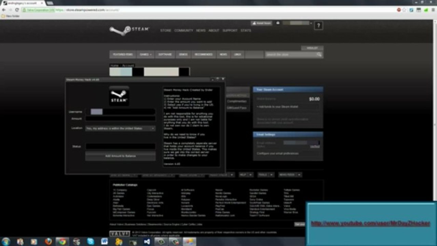Expand the Games dropdown tab

pos(145,55)
